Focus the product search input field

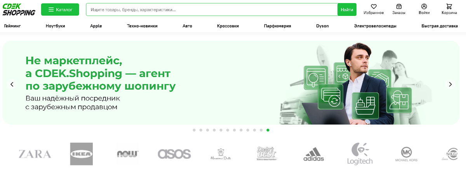coord(212,10)
